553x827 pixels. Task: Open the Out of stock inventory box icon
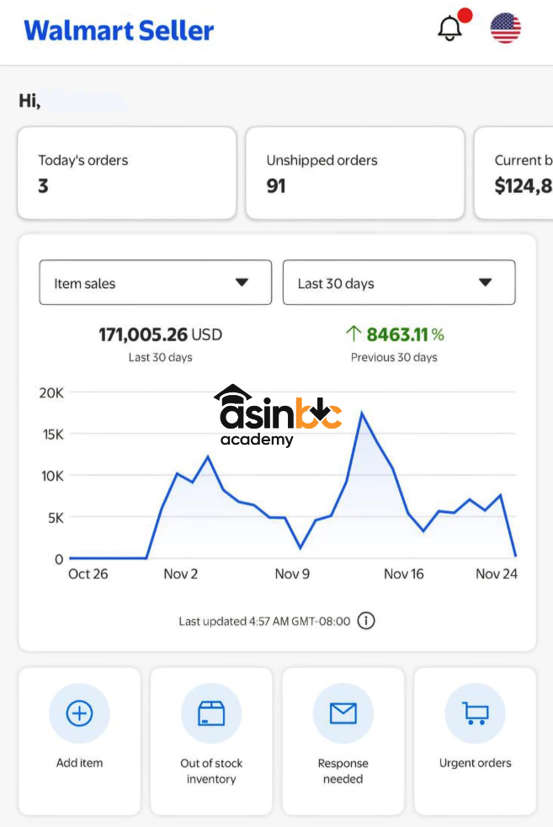211,714
